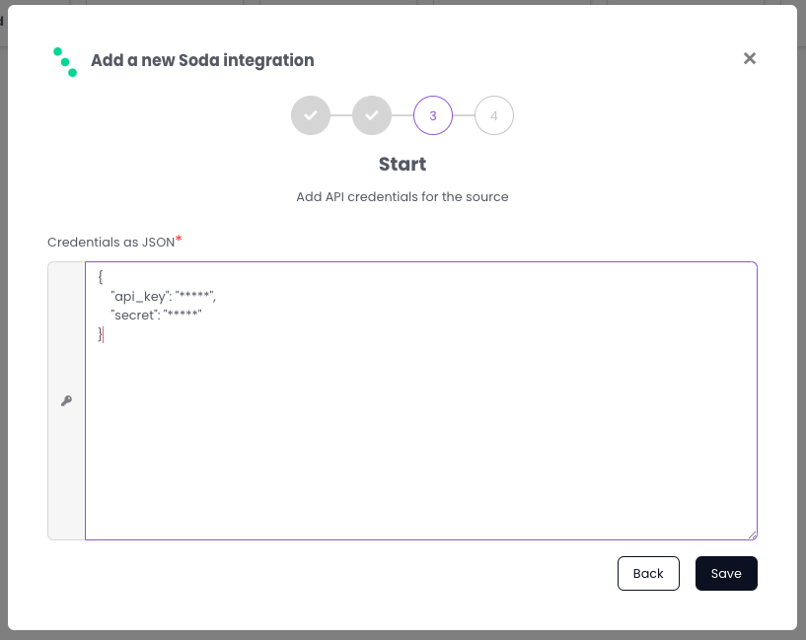Image resolution: width=806 pixels, height=640 pixels.
Task: Select step 3 in the wizard
Action: [x=433, y=115]
